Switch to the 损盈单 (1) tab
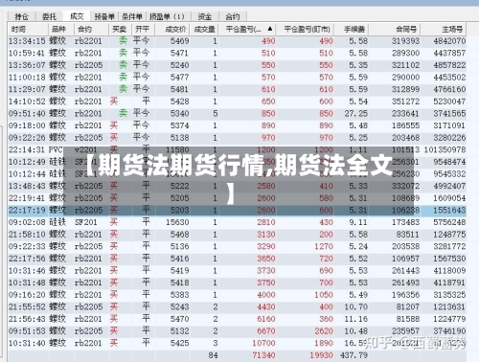 167,16
